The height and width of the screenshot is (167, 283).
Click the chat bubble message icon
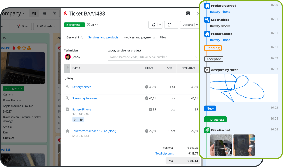pos(169,25)
